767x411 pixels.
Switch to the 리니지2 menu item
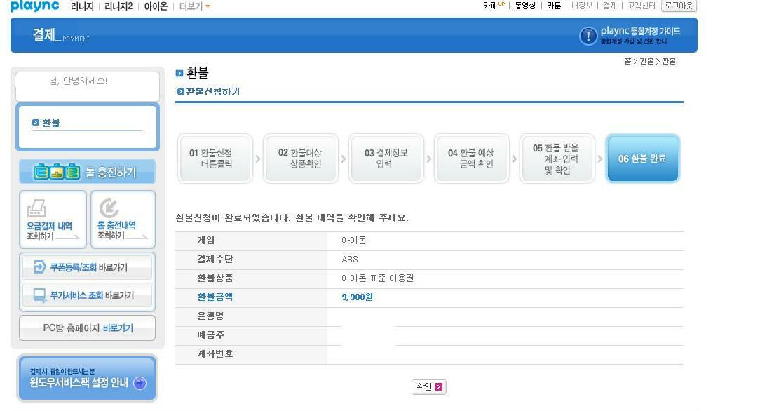(119, 6)
